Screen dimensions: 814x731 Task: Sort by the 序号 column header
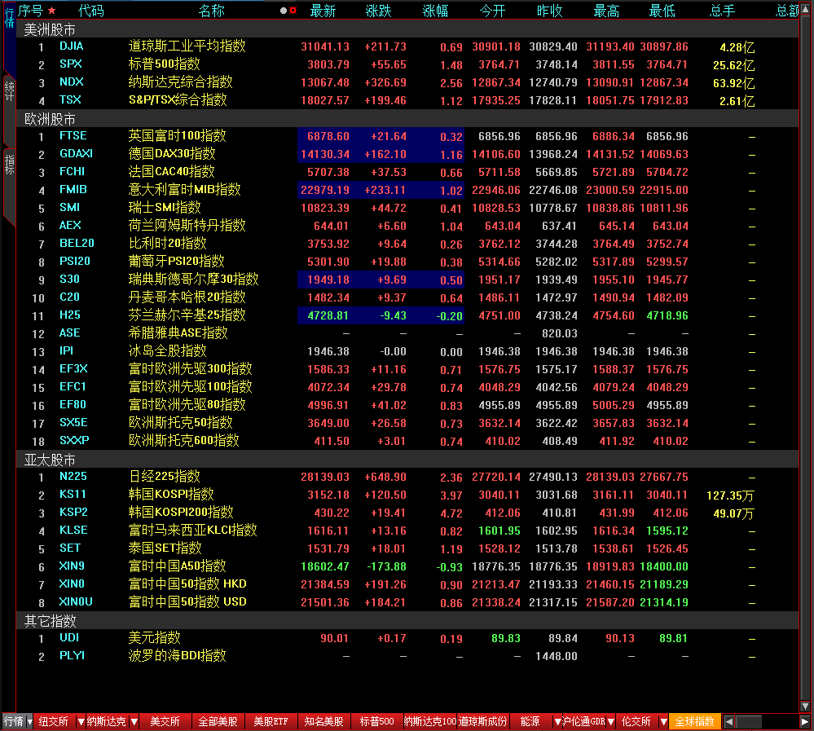pyautogui.click(x=31, y=11)
